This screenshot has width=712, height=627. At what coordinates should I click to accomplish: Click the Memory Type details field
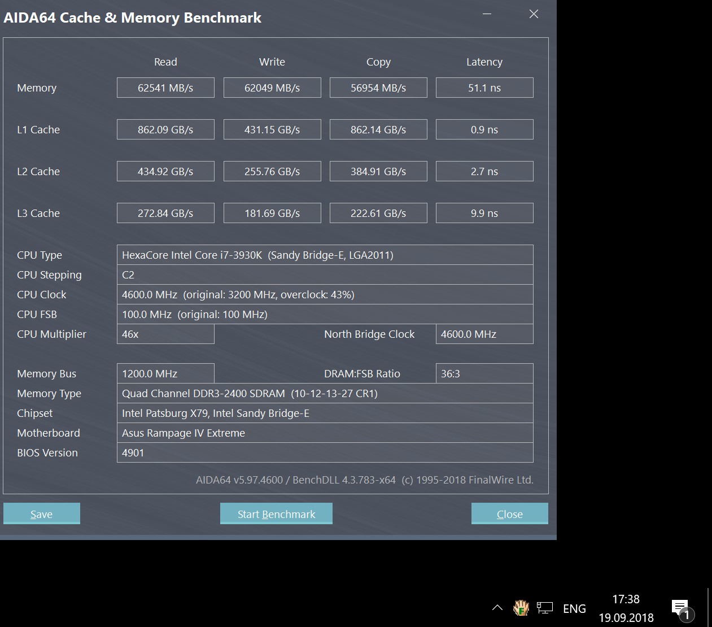point(325,393)
